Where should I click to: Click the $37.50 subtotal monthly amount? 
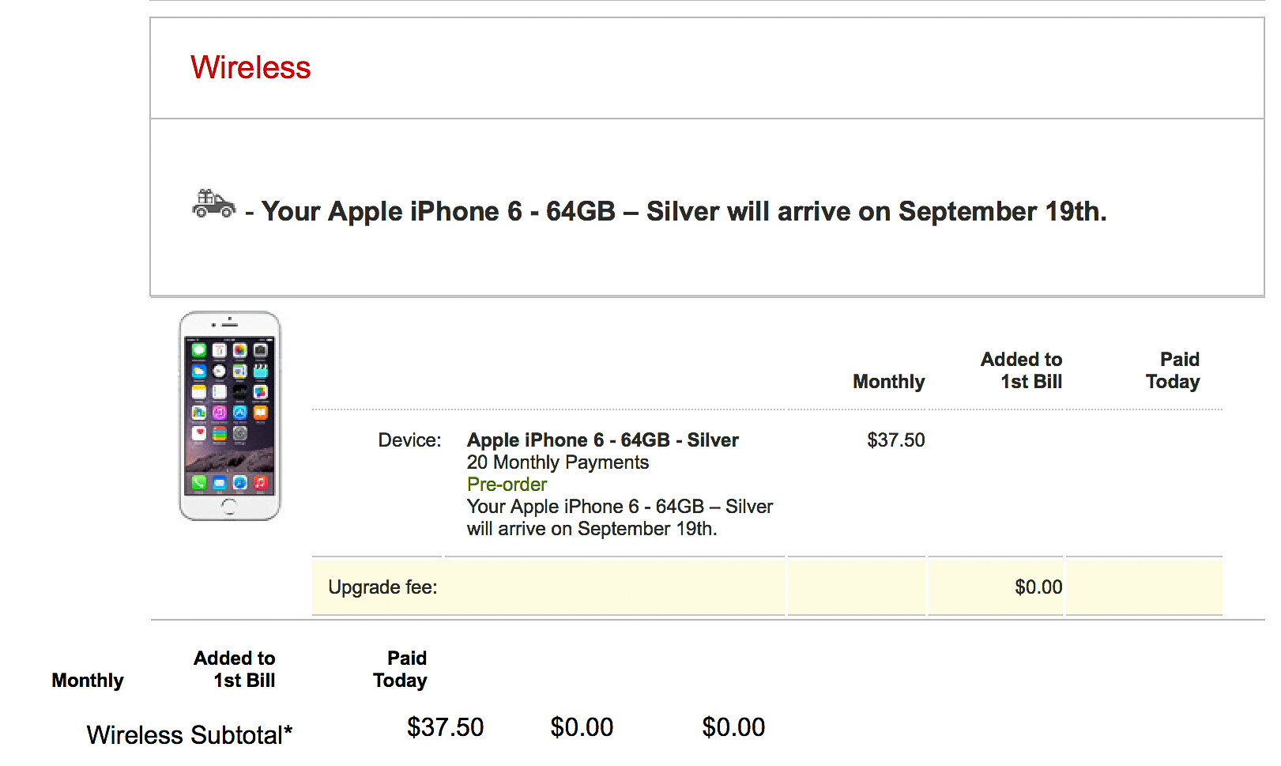(x=445, y=726)
